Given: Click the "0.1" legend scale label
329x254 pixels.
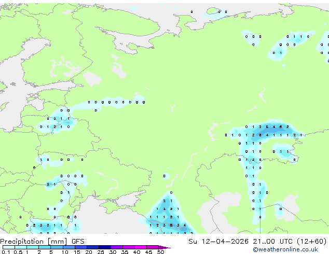Looking at the screenshot, I should coord(6,252).
